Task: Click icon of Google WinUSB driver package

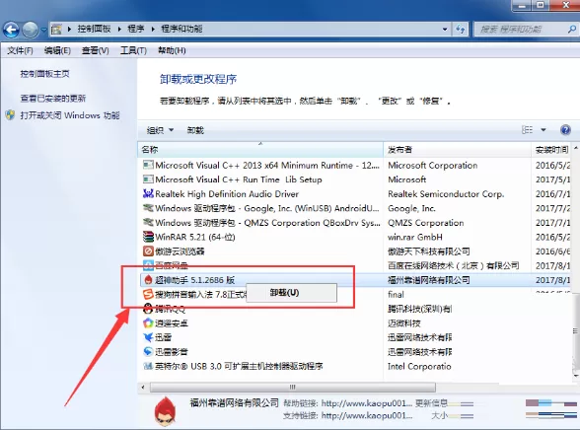Action: coord(148,208)
